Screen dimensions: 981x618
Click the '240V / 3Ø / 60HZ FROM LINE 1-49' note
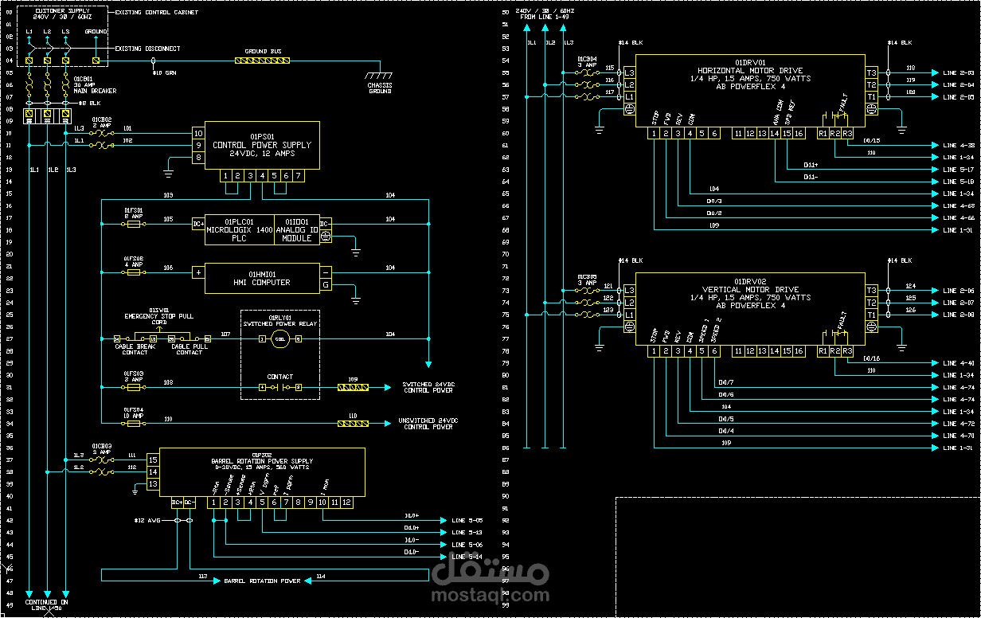(x=545, y=14)
